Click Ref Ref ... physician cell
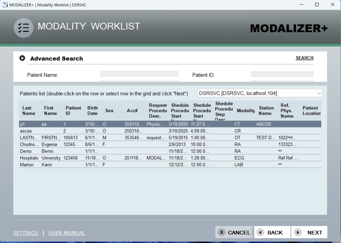 tap(288, 158)
